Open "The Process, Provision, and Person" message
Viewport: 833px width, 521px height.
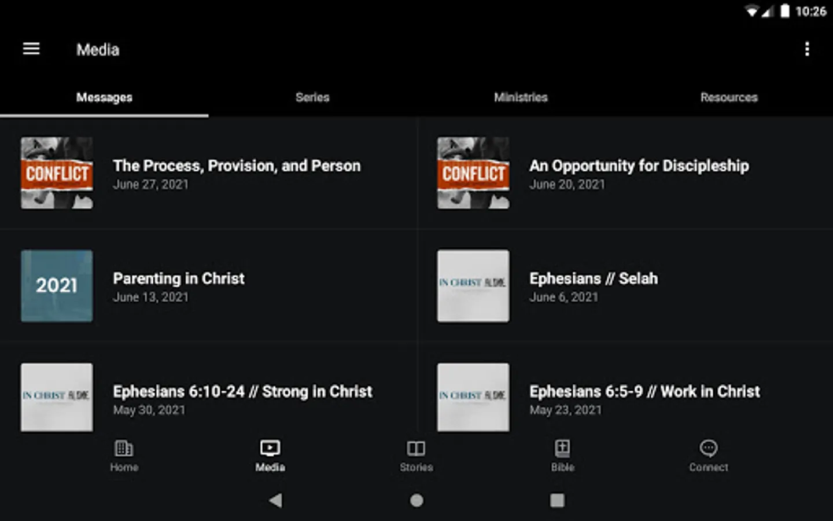[x=237, y=166]
